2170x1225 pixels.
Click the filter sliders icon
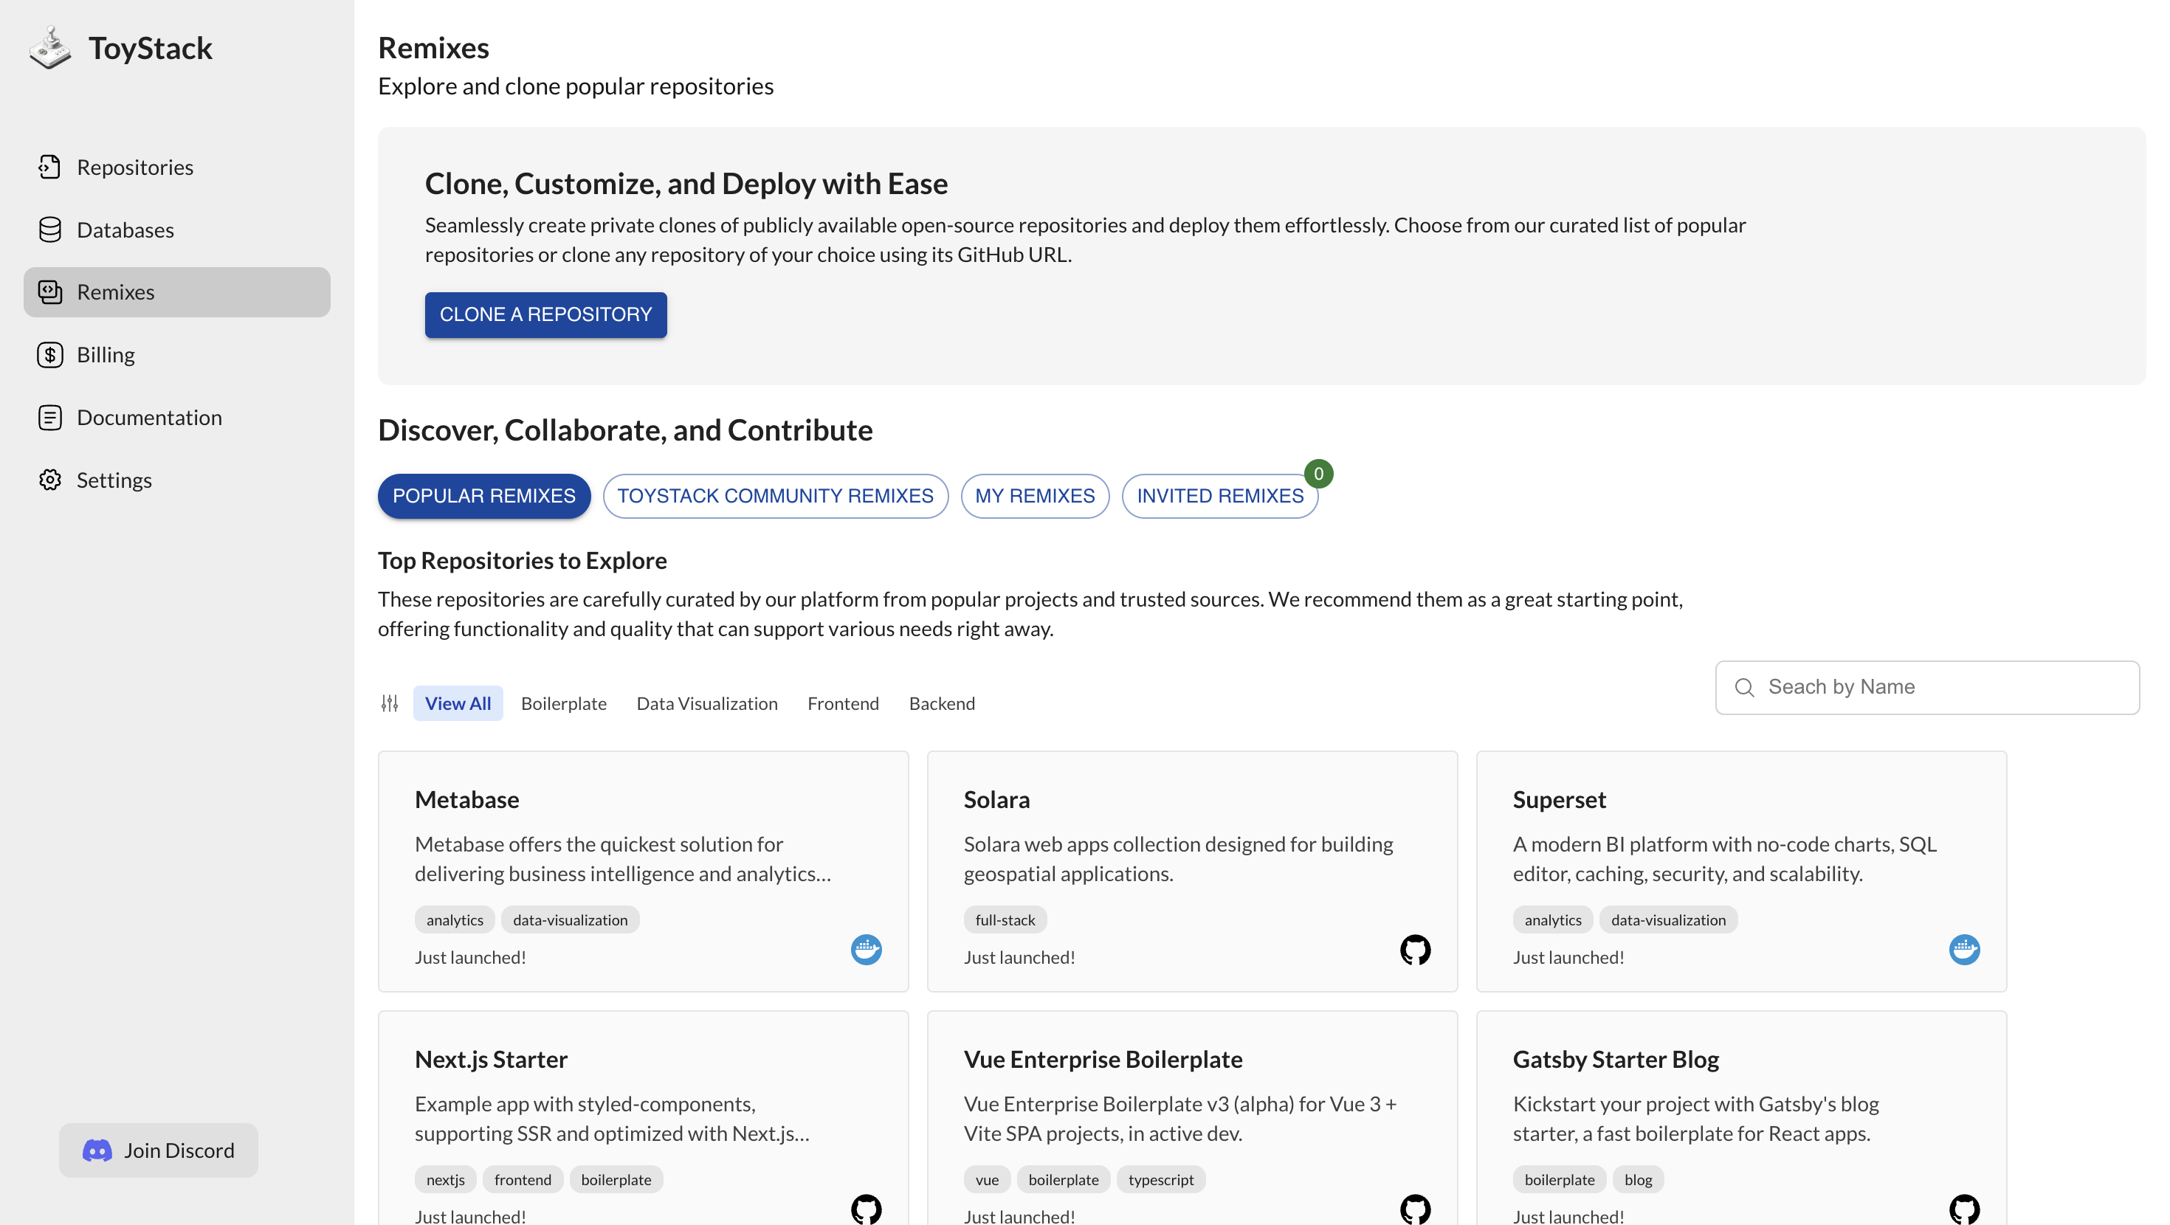pos(389,703)
